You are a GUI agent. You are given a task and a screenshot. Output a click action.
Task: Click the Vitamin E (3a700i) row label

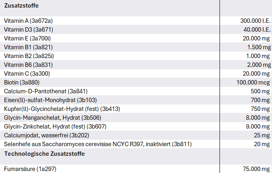[27, 38]
